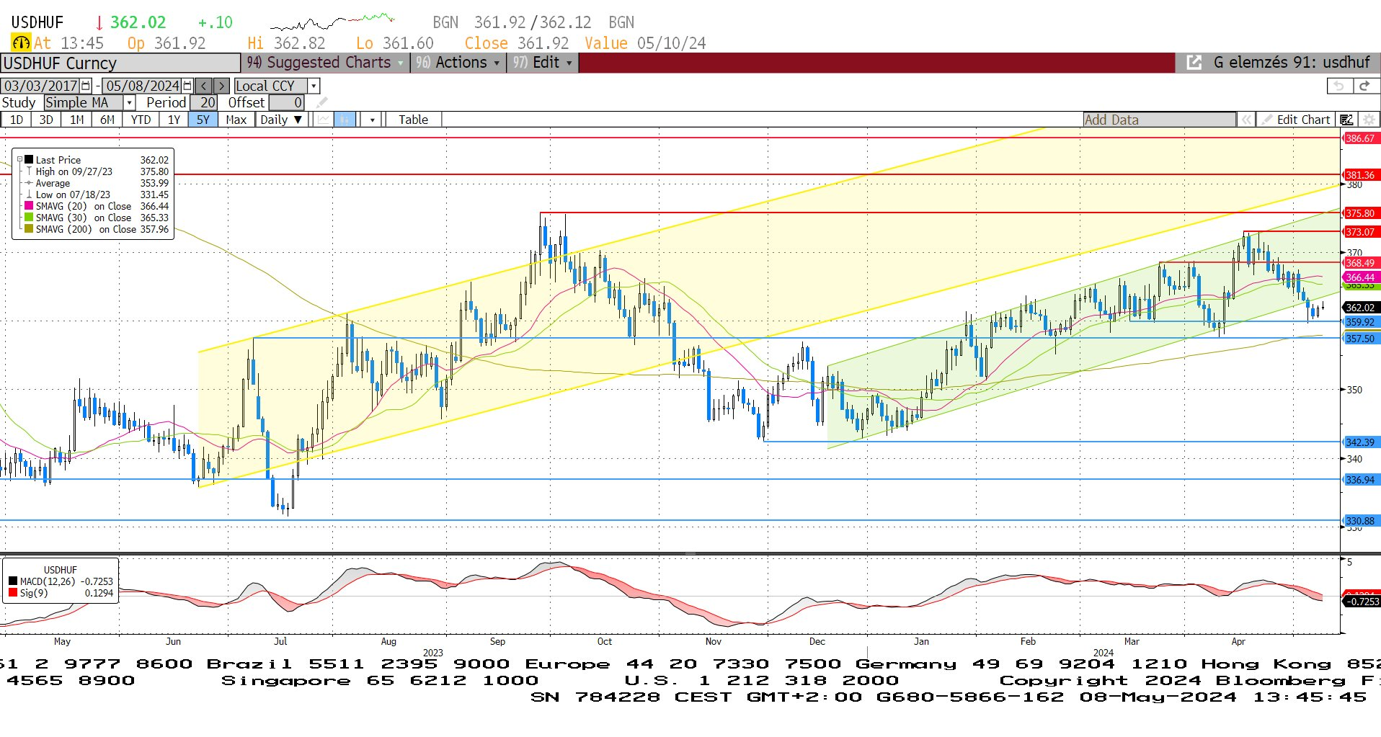Click the 373.07 red level label
Viewport: 1381px width, 737px height.
pos(1361,232)
